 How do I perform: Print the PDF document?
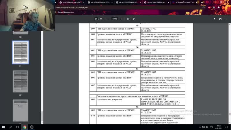220,19
